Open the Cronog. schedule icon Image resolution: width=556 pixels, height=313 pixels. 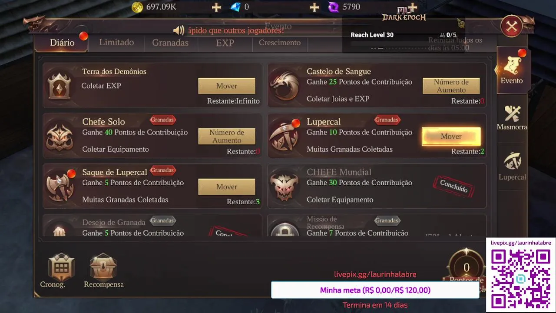point(61,267)
